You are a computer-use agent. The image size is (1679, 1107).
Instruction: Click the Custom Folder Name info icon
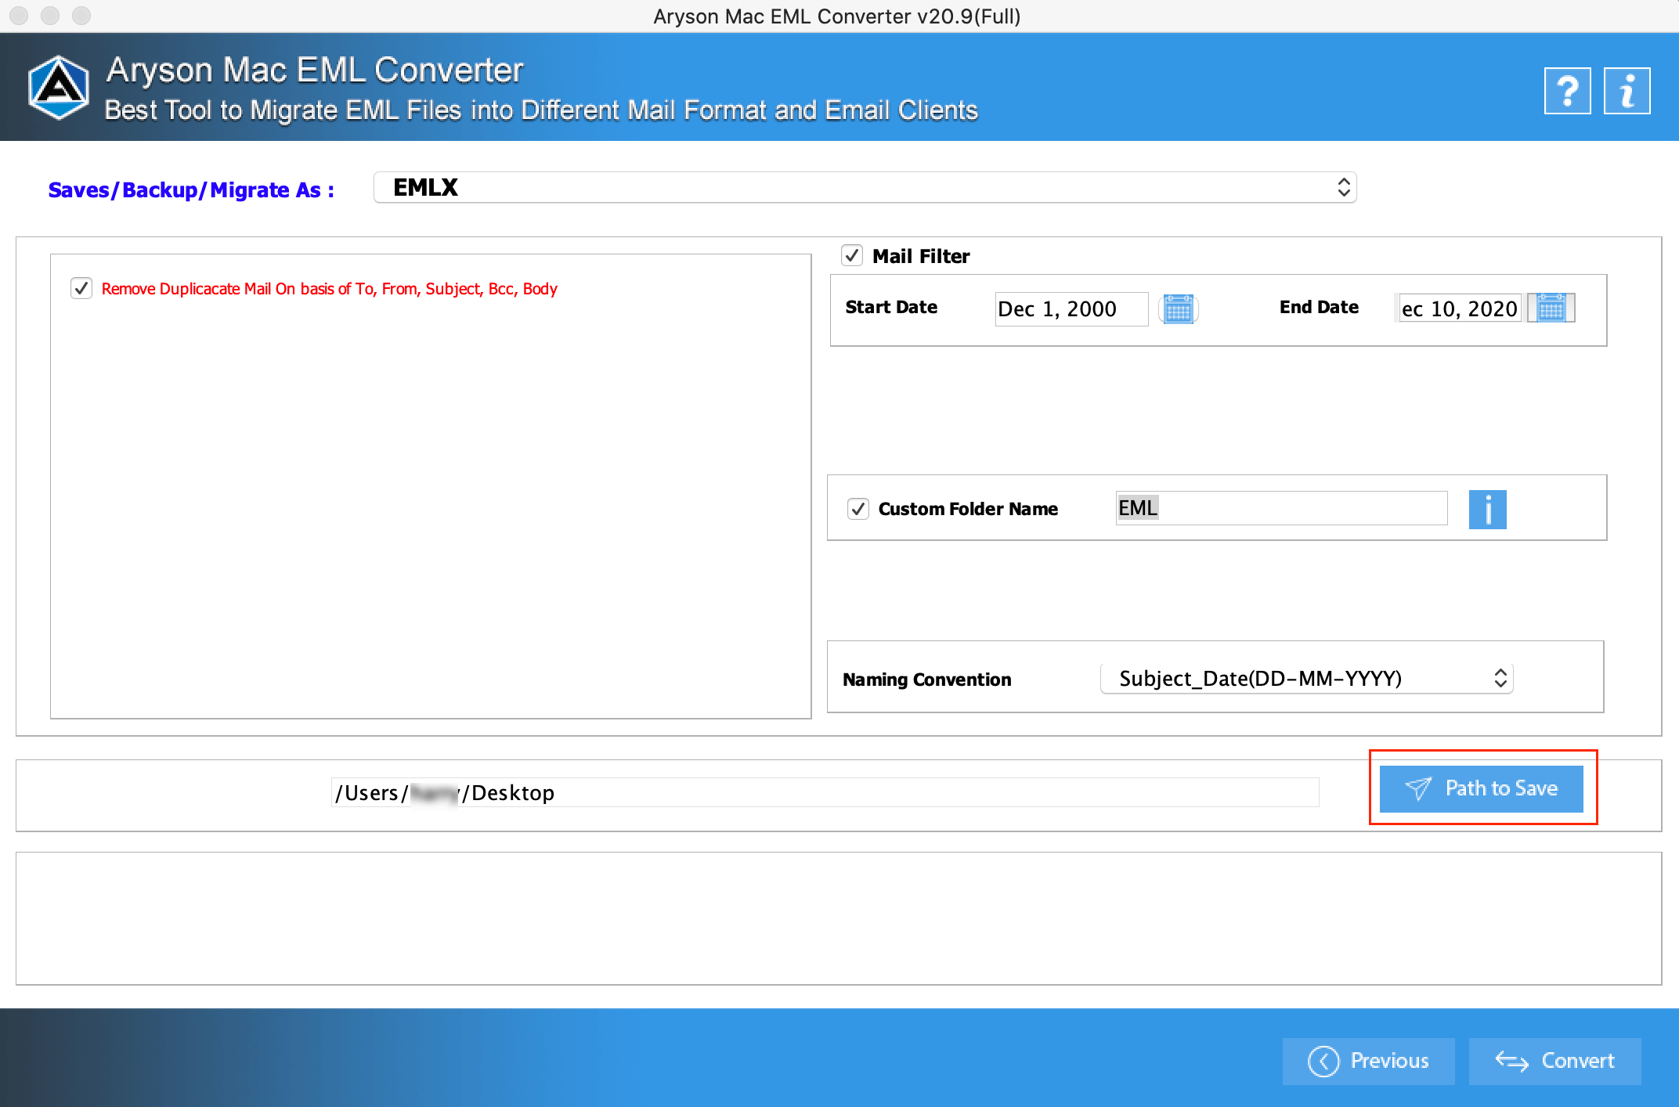(x=1487, y=510)
